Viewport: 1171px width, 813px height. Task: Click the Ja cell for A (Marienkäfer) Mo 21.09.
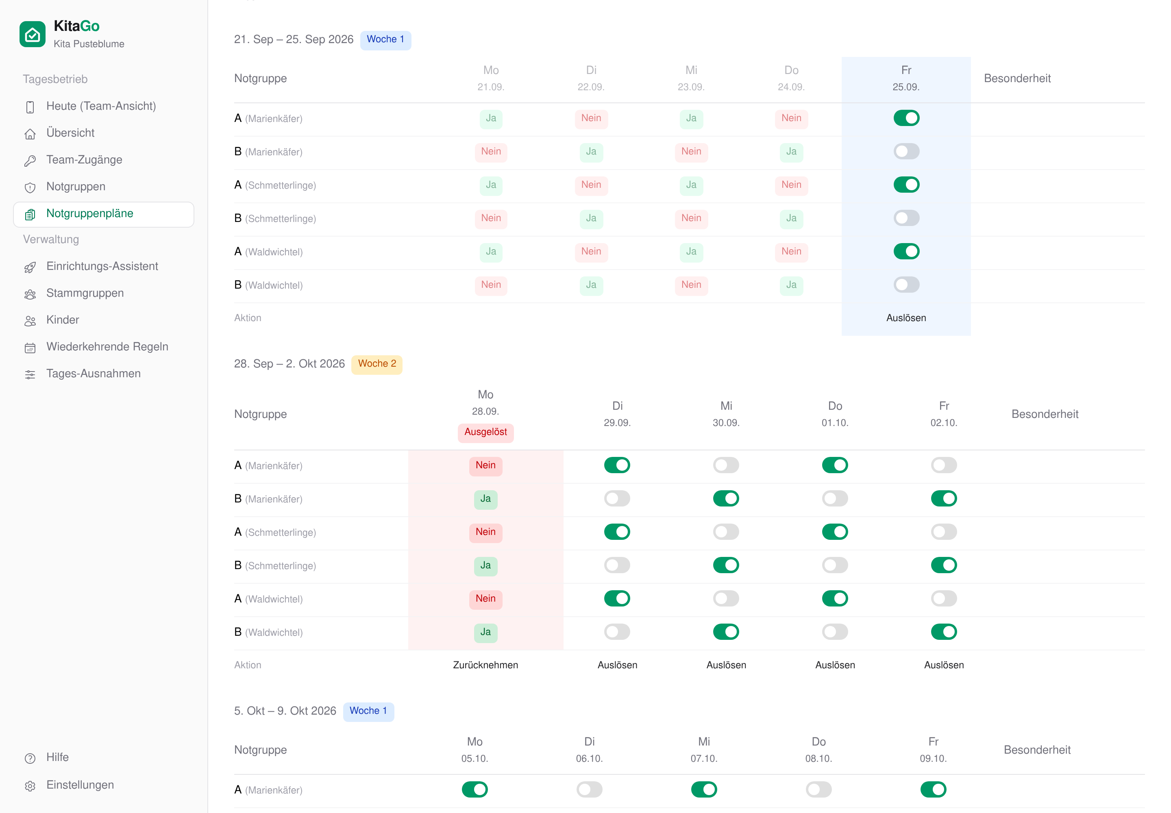coord(491,118)
